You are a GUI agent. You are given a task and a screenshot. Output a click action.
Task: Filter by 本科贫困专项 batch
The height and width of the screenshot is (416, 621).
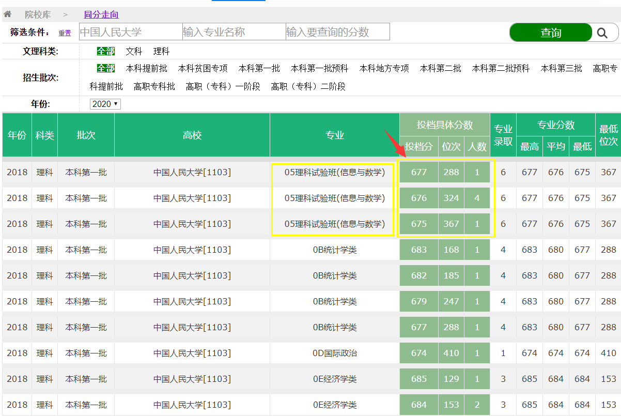tap(203, 68)
